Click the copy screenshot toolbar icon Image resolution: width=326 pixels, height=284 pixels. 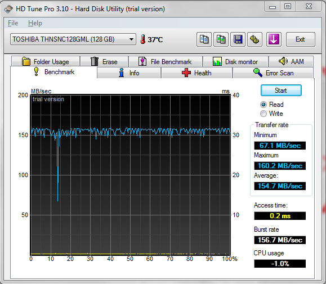coord(221,39)
